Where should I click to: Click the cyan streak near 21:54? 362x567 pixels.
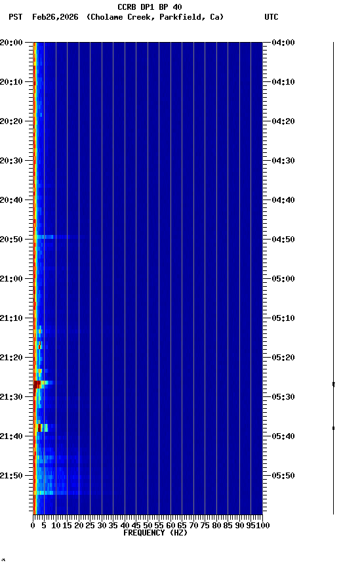(45, 493)
